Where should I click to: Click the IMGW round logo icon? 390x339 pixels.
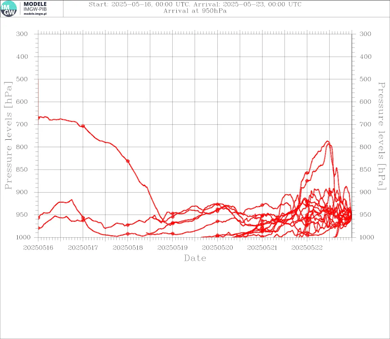9,9
